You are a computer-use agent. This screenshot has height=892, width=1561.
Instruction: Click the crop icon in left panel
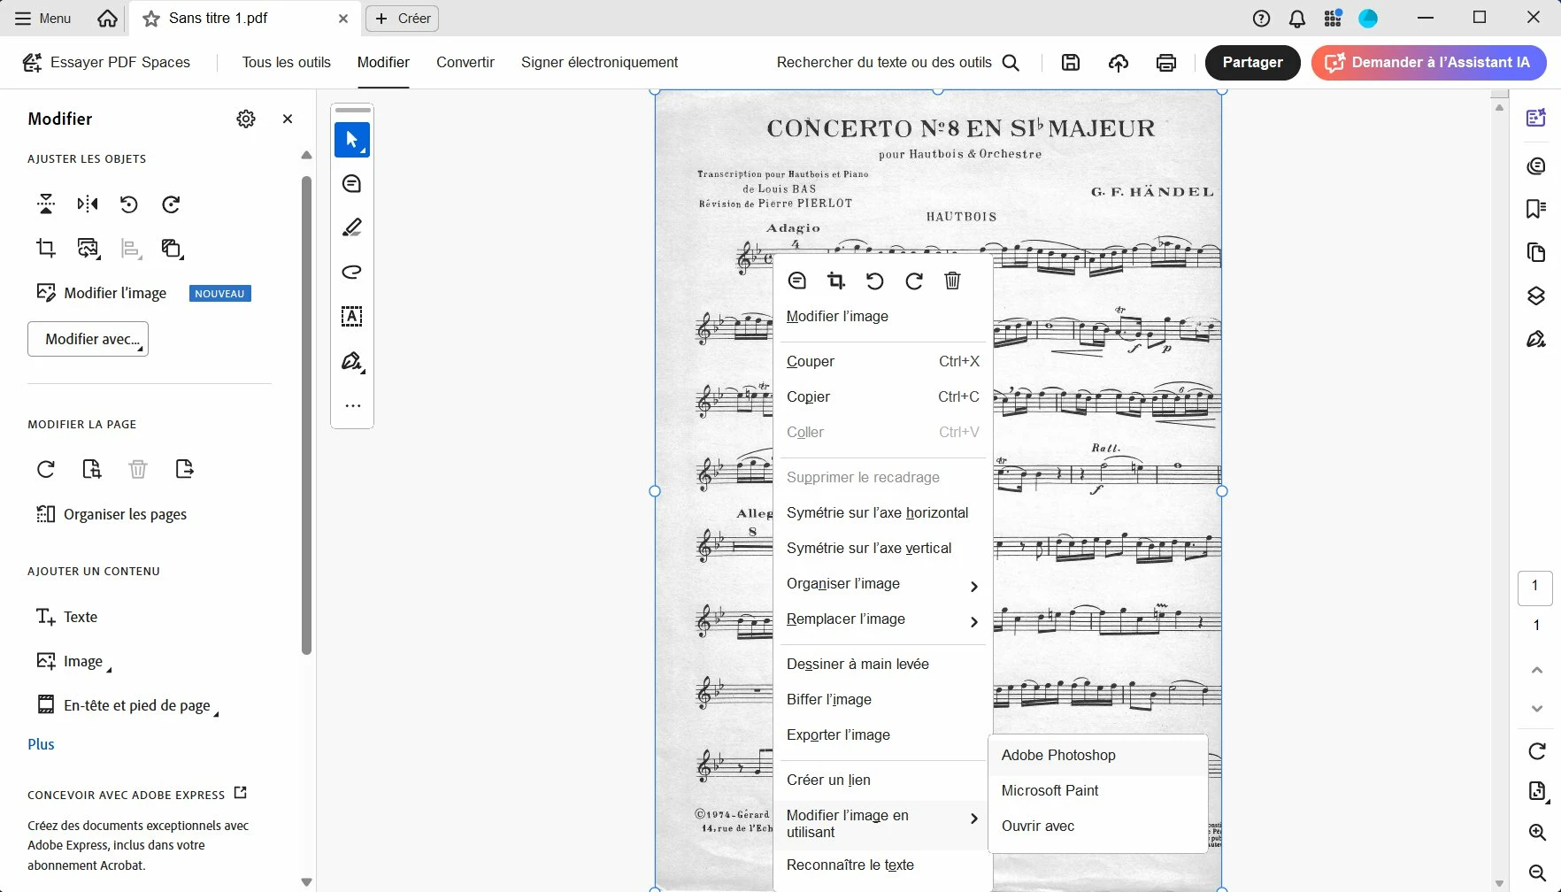46,248
